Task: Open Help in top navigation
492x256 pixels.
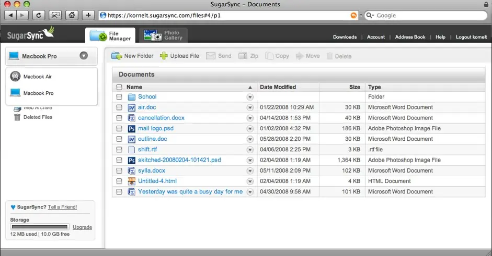Action: (440, 37)
